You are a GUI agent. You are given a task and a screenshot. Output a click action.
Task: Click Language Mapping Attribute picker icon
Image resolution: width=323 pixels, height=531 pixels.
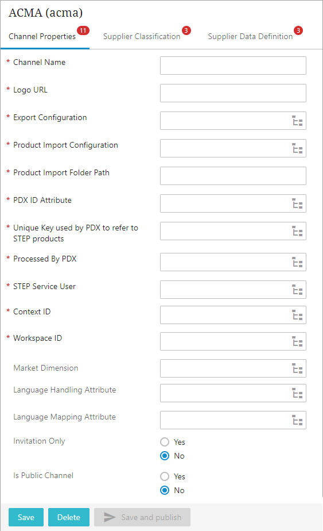click(x=297, y=420)
